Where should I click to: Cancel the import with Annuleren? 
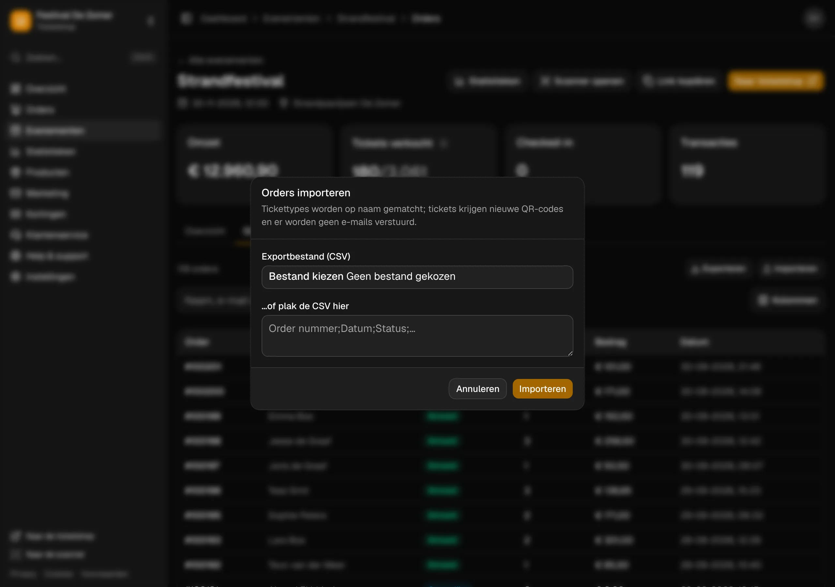click(x=478, y=389)
